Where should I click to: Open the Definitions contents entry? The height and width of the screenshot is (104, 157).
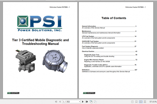(x=110, y=70)
